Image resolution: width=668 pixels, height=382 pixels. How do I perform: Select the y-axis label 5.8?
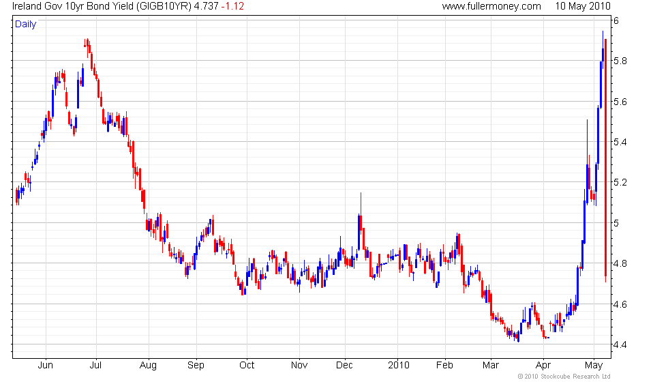click(x=620, y=61)
